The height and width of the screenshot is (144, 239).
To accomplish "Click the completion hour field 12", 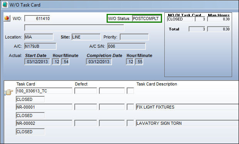I will 130,62.
